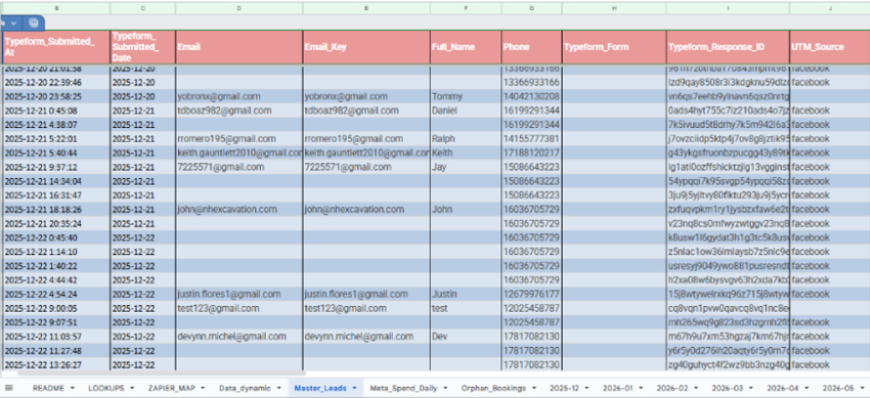Click the horizontal scrollbar above sheet tabs
The width and height of the screenshot is (870, 398).
435,373
